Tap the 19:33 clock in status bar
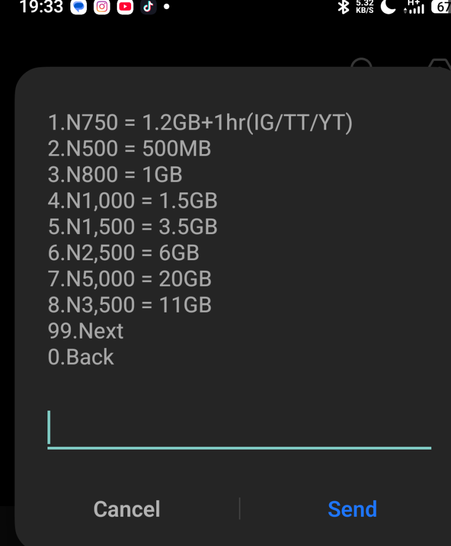This screenshot has height=546, width=451. click(x=41, y=7)
